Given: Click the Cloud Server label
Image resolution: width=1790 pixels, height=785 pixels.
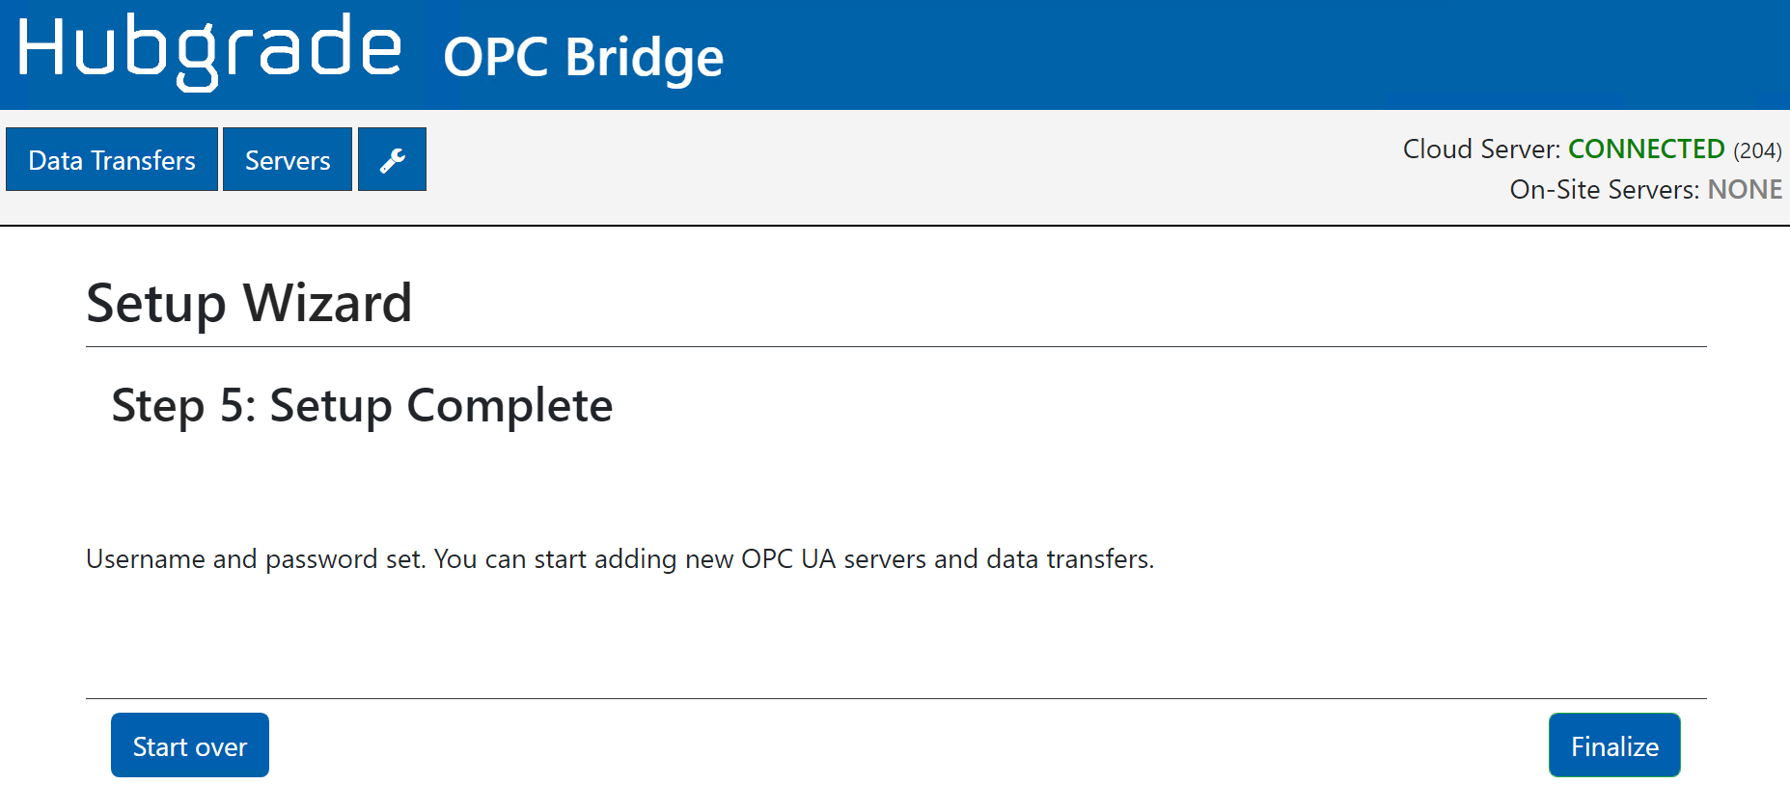Looking at the screenshot, I should [1480, 149].
